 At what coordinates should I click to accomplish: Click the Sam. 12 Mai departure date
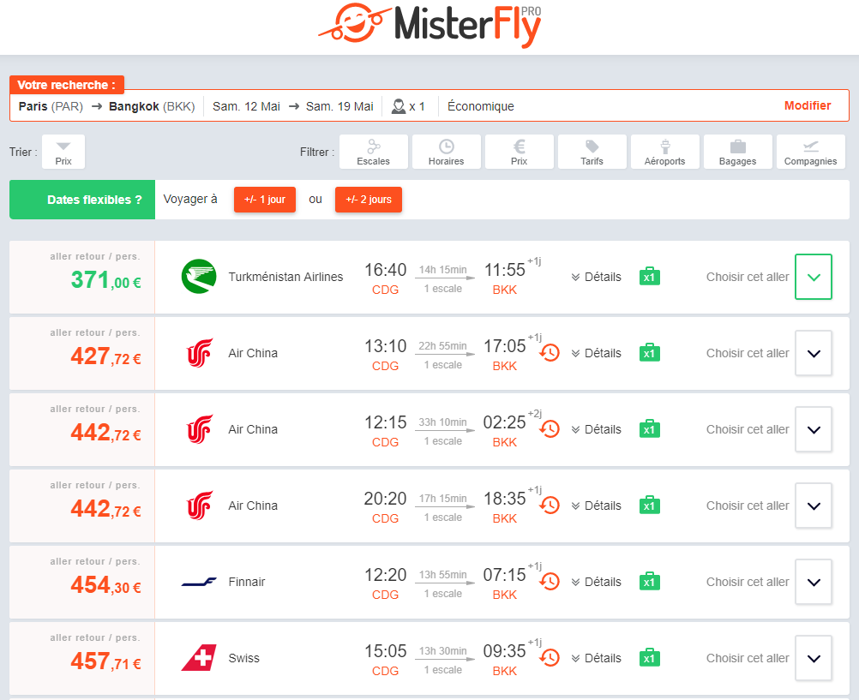[x=246, y=105]
